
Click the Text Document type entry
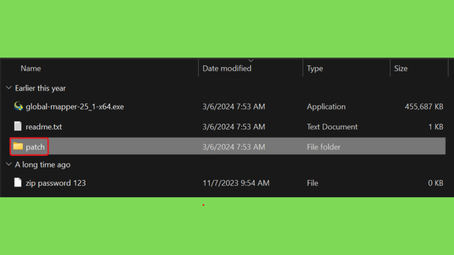(x=332, y=127)
